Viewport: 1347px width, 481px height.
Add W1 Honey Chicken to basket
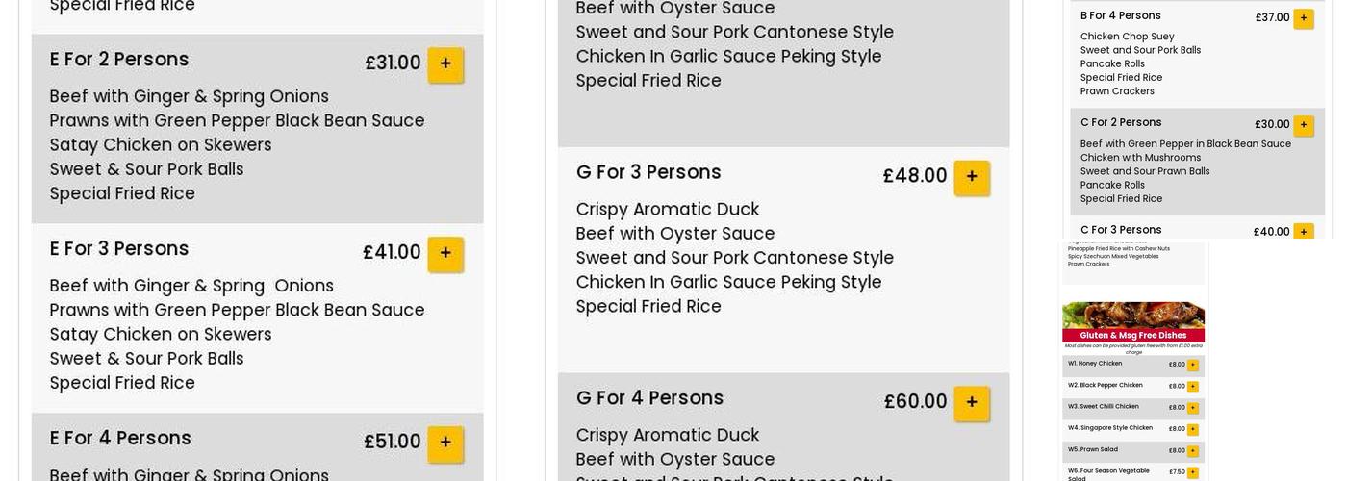click(1192, 366)
